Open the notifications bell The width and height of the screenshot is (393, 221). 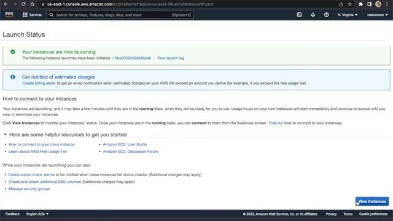313,15
